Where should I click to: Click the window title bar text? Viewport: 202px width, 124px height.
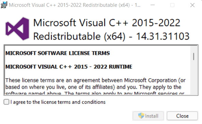tap(75, 5)
